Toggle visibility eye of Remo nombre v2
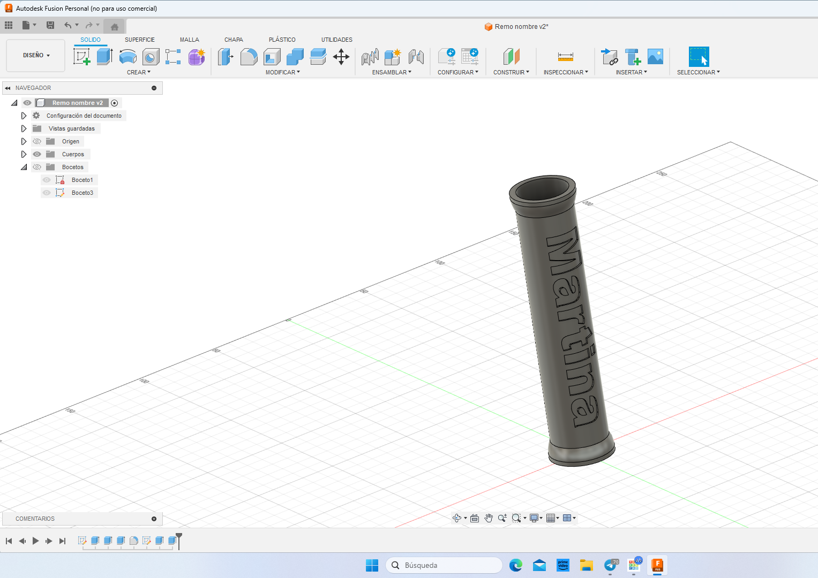 (27, 103)
